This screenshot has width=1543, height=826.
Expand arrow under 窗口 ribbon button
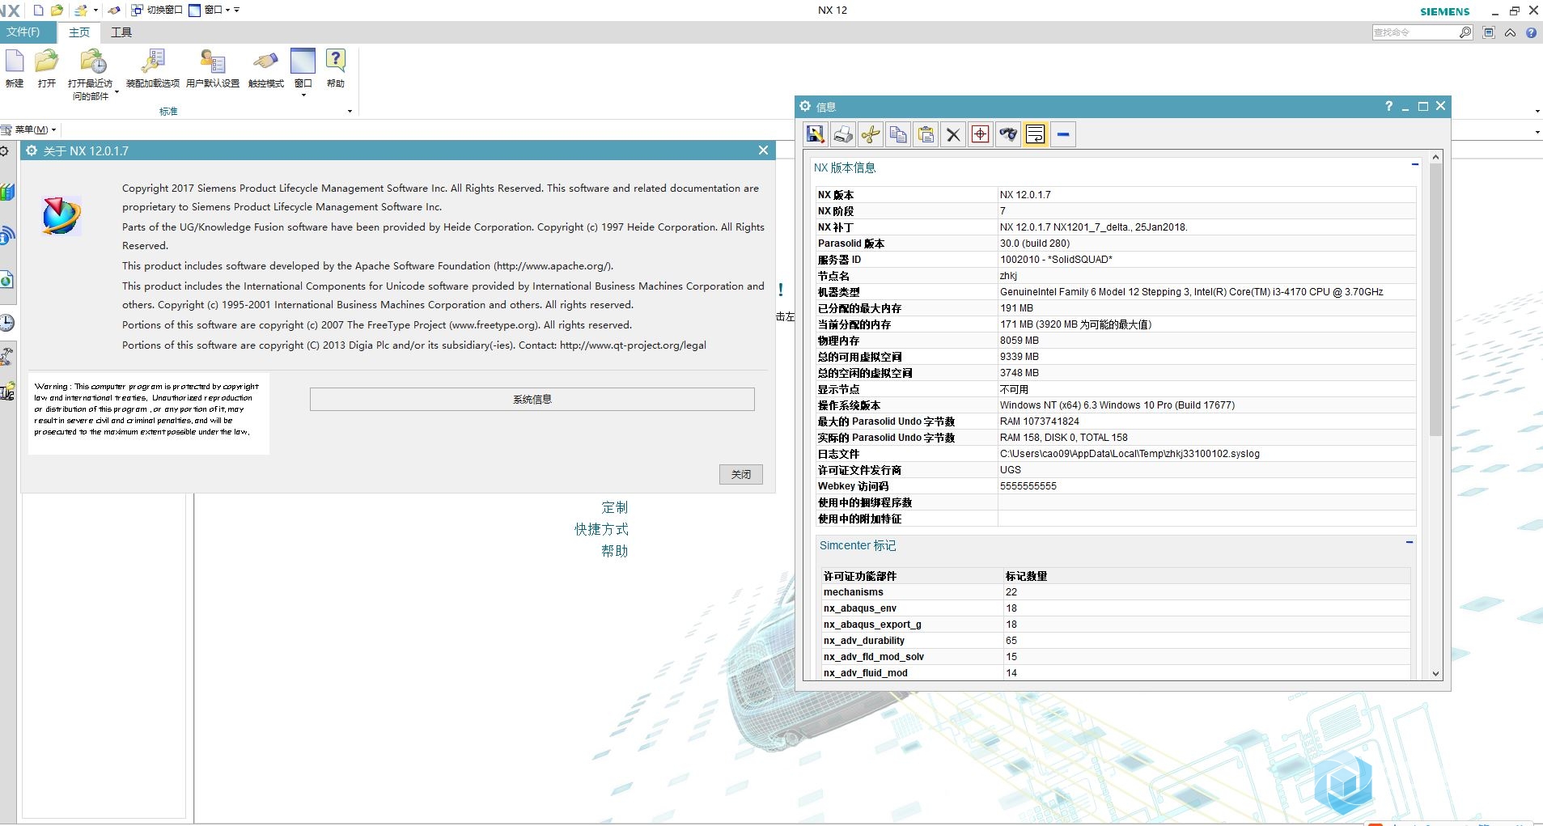[303, 95]
